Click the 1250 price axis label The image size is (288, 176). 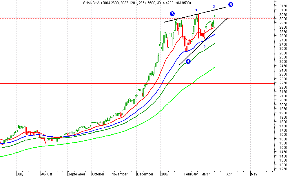pos(283,169)
